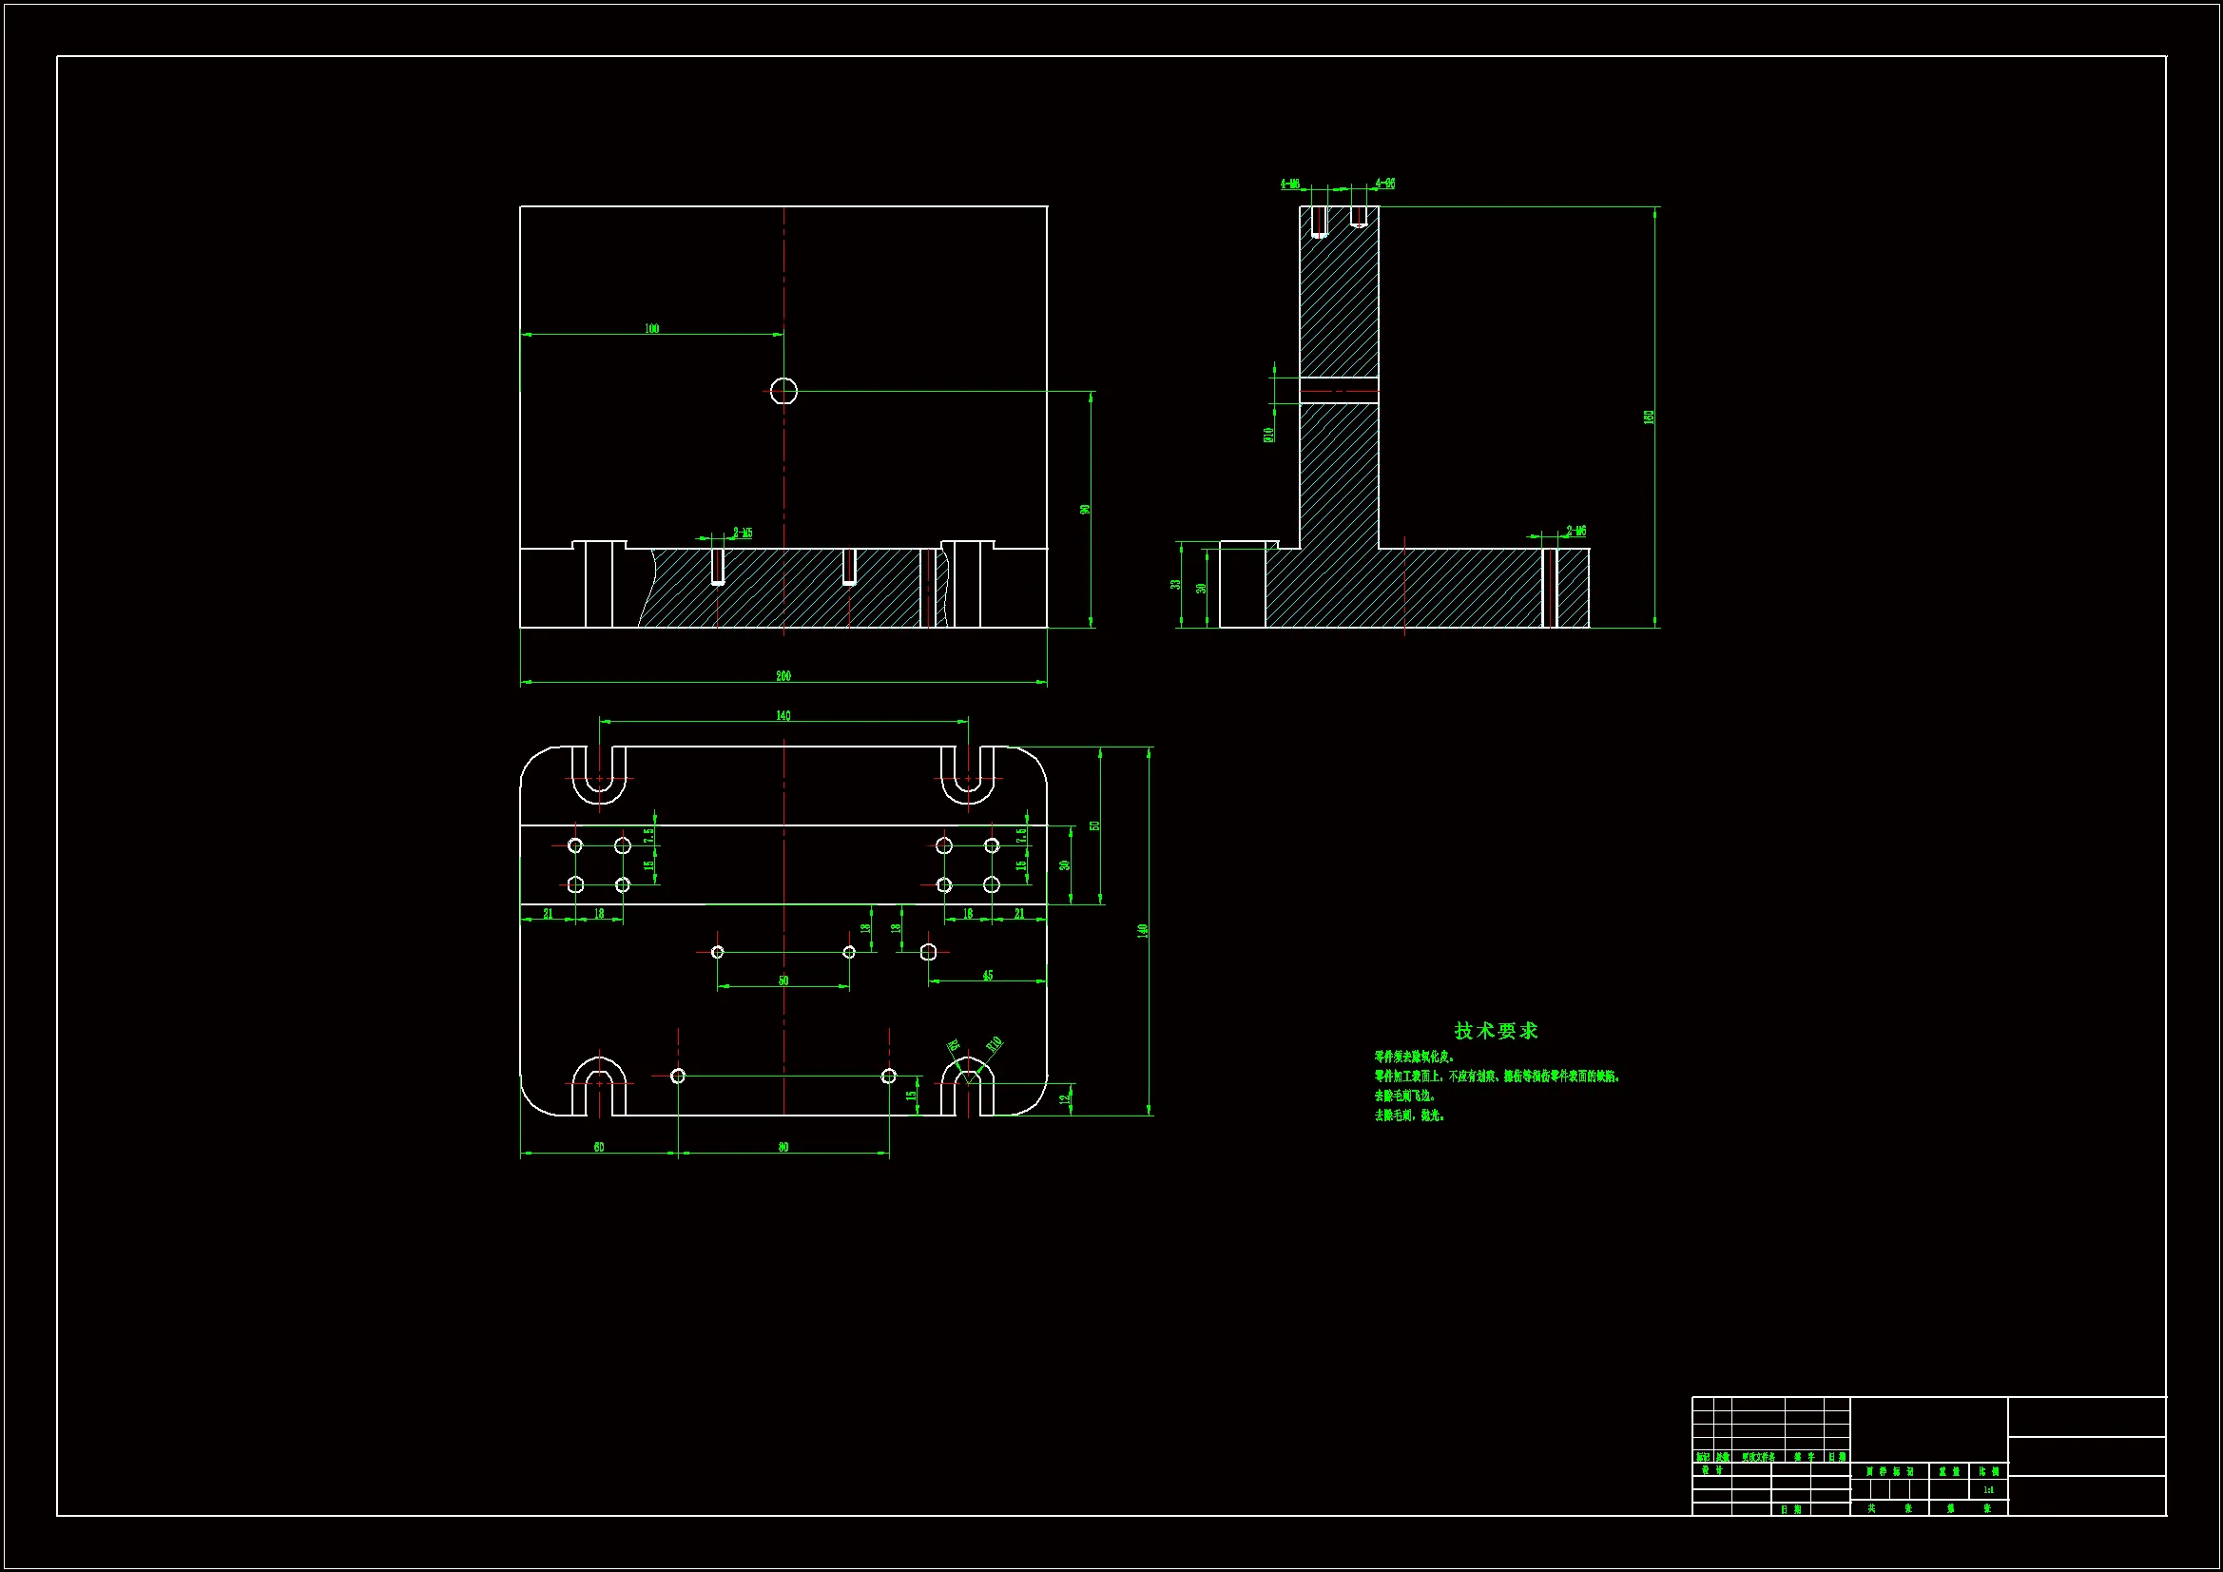Select the 60 dimension at bottom of top view
Image resolution: width=2223 pixels, height=1572 pixels.
pyautogui.click(x=598, y=1147)
